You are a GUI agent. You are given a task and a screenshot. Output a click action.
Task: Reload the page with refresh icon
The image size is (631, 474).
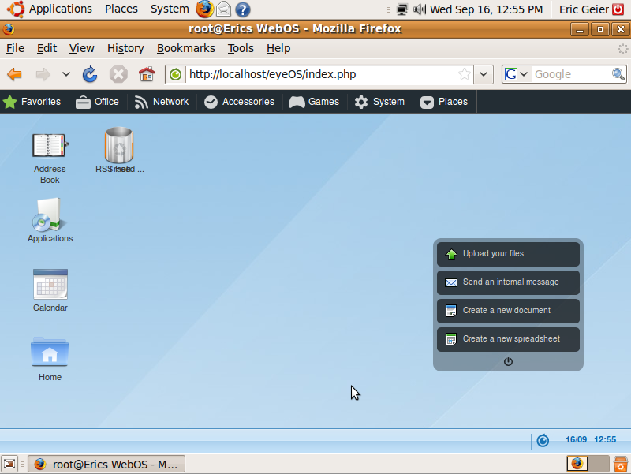(x=90, y=74)
